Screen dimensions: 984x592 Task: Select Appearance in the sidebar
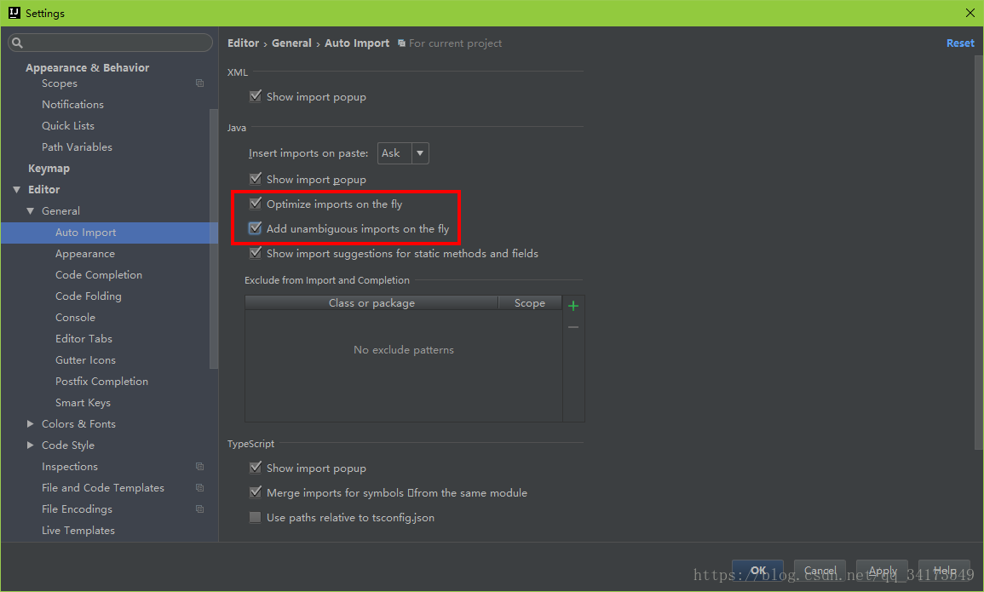[x=85, y=253]
